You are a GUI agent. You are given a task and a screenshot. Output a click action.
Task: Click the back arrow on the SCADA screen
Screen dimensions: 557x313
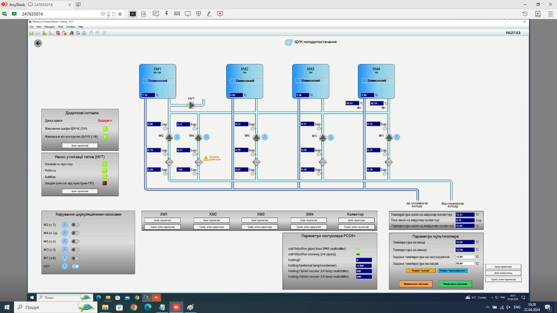point(38,43)
